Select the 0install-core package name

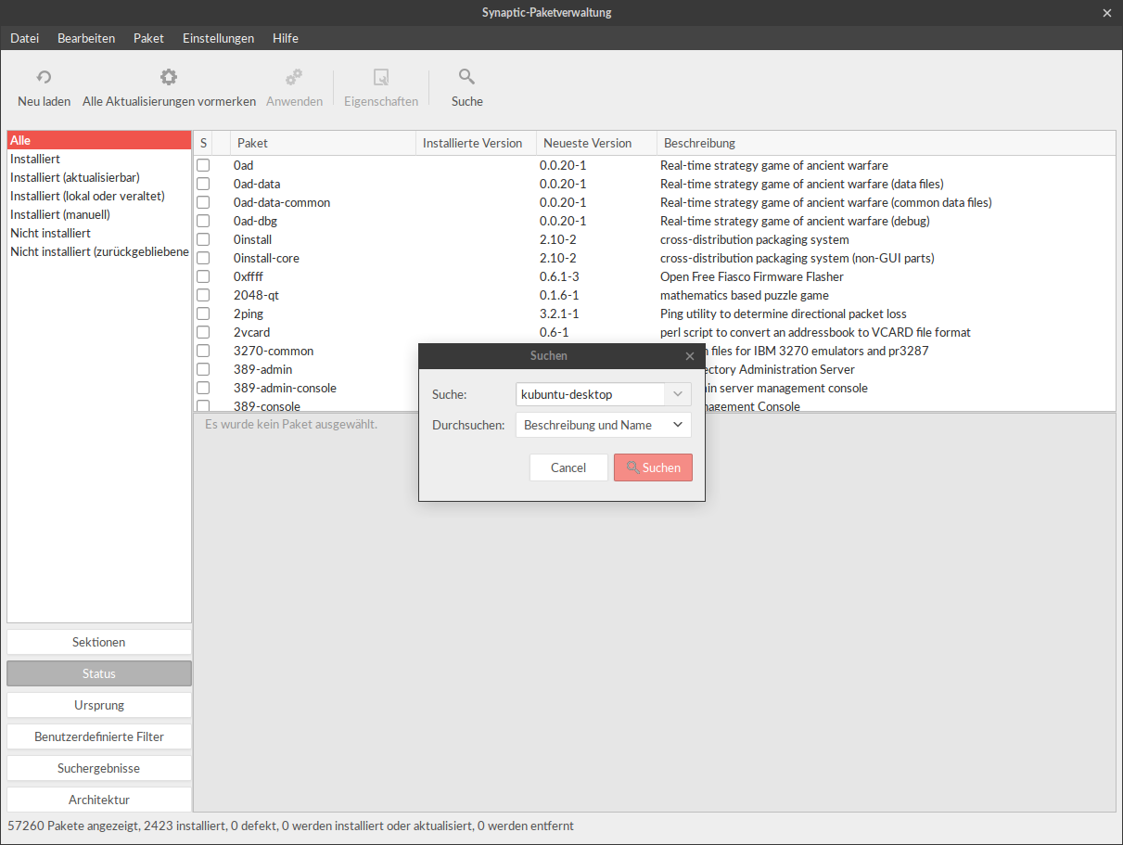(266, 258)
